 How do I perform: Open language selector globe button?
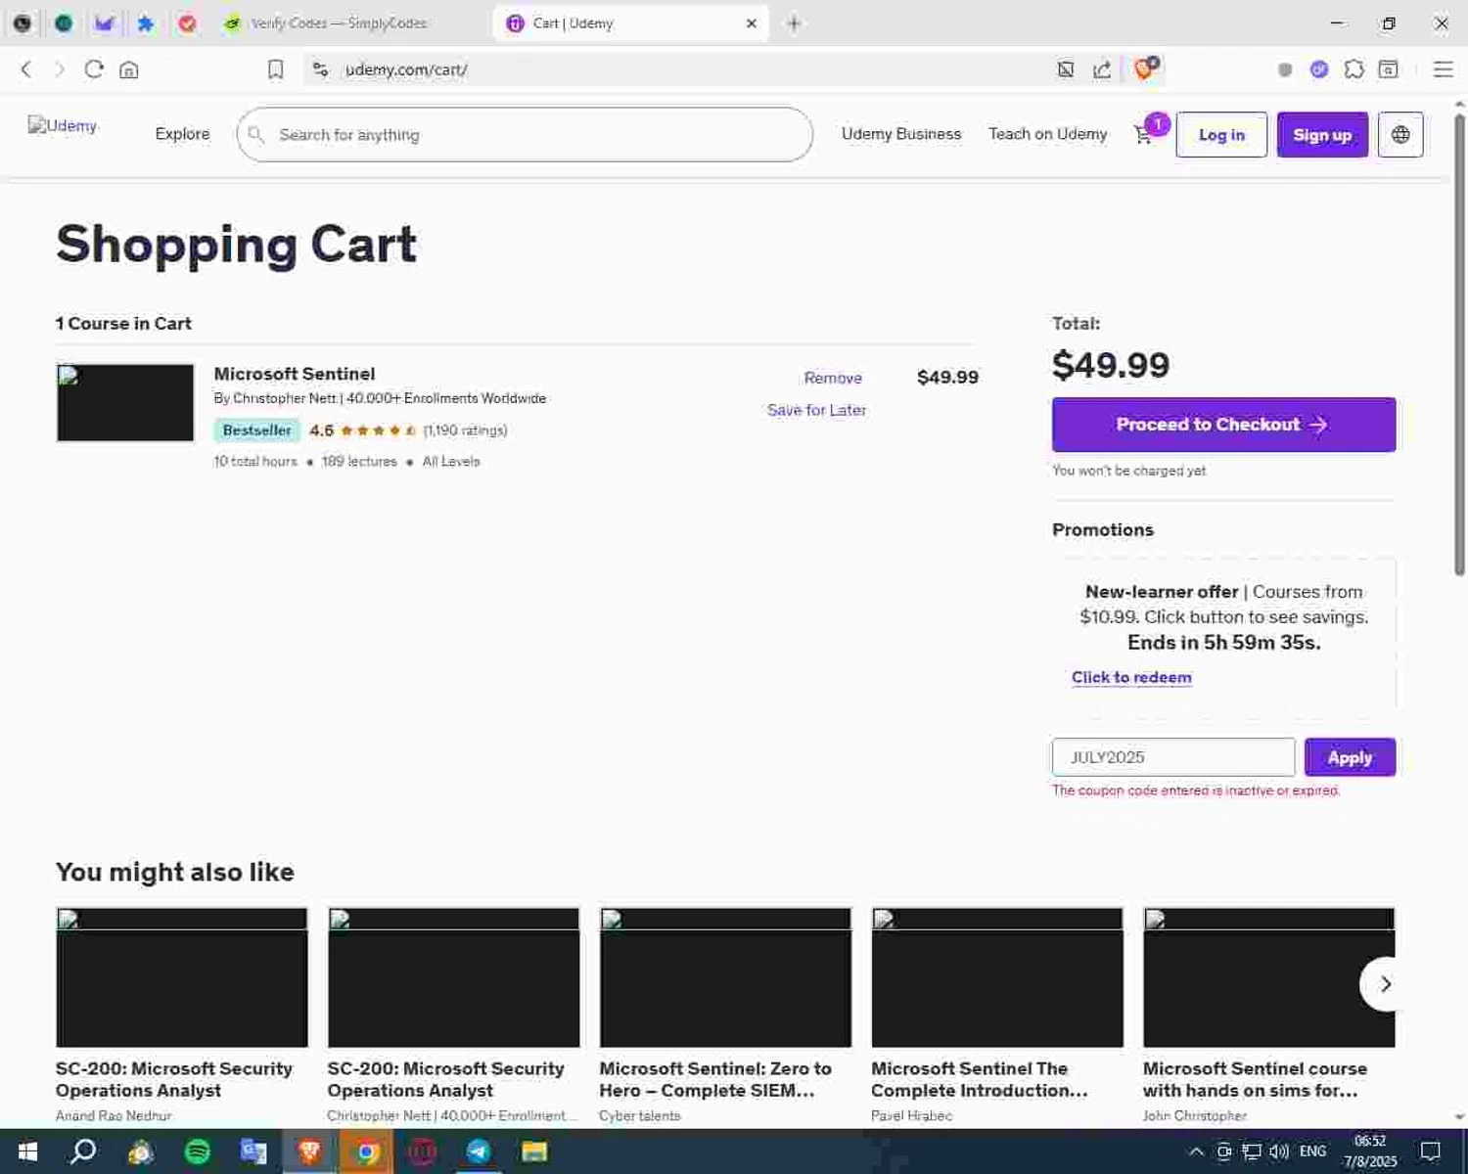click(x=1400, y=135)
